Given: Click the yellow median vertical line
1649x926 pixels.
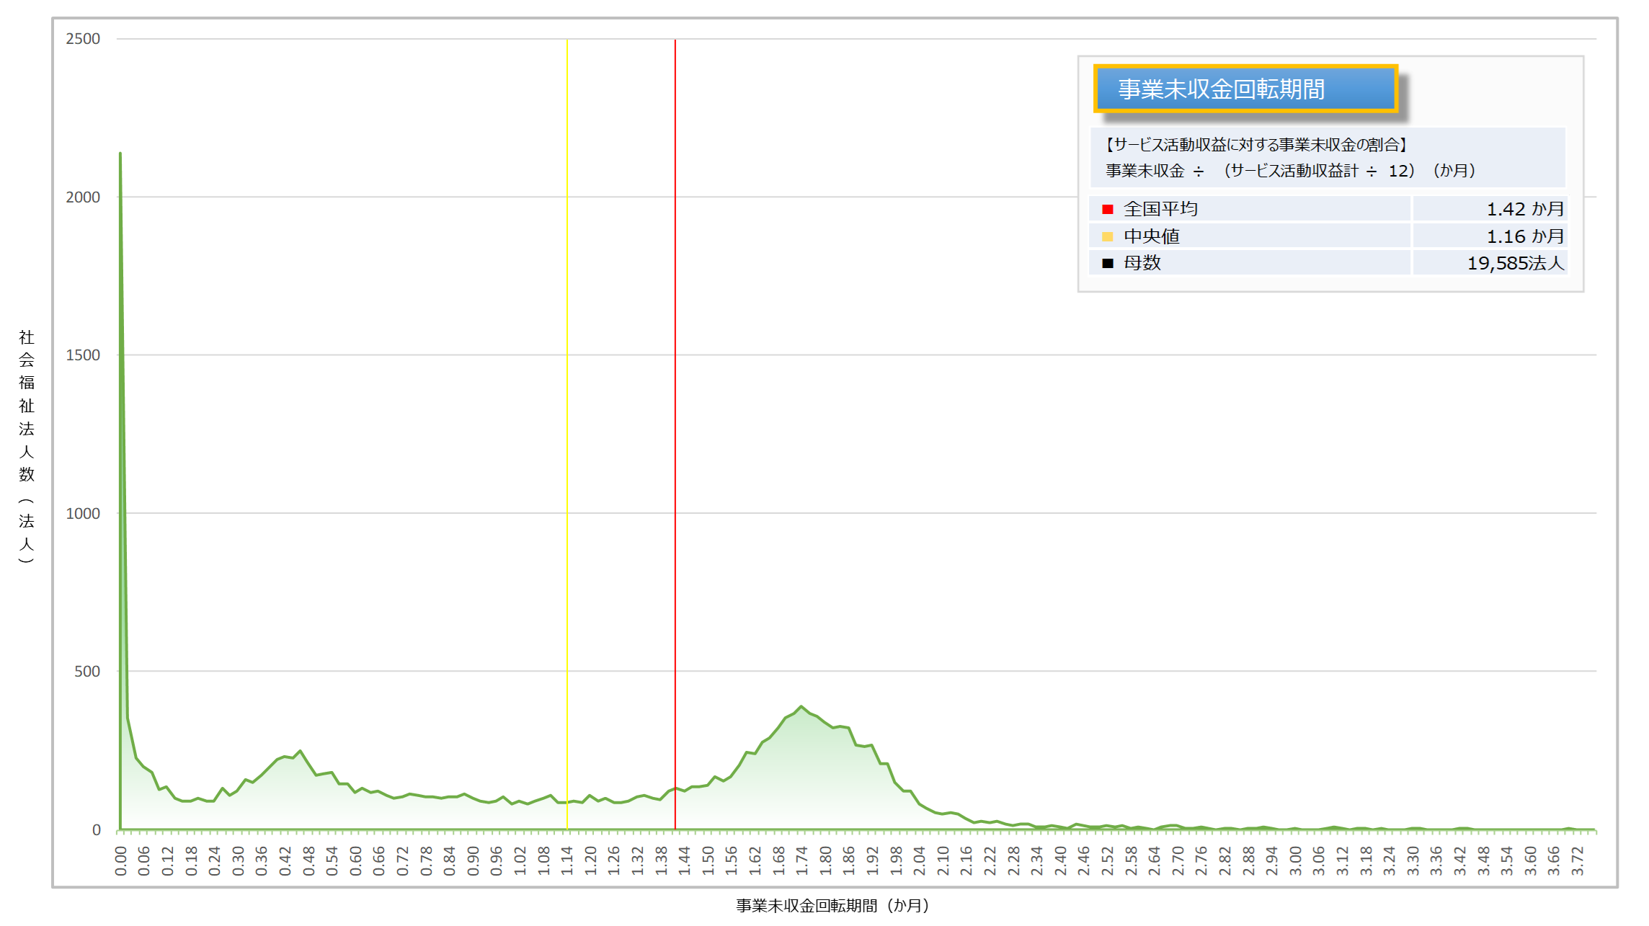Looking at the screenshot, I should [x=567, y=435].
